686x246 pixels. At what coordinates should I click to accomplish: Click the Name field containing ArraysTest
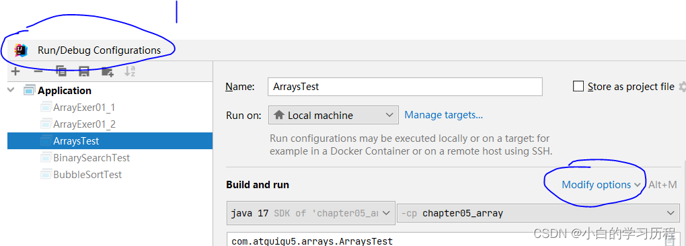coord(405,87)
